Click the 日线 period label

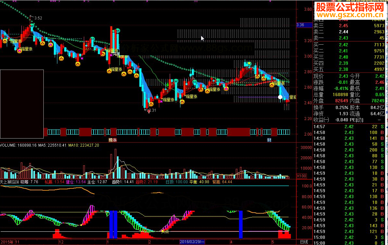(x=304, y=242)
